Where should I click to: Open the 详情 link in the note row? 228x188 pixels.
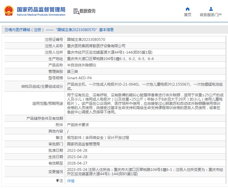[71, 181]
